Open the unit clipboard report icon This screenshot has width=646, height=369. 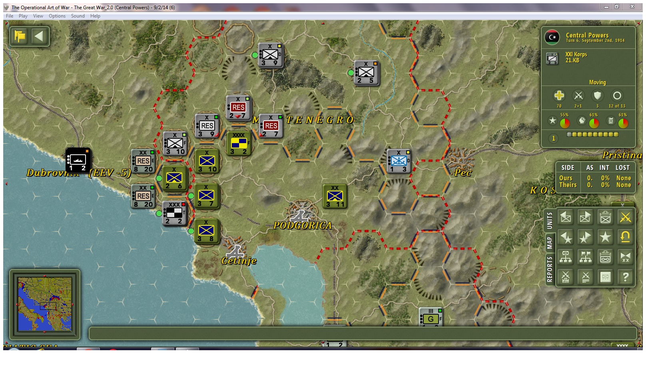(605, 217)
